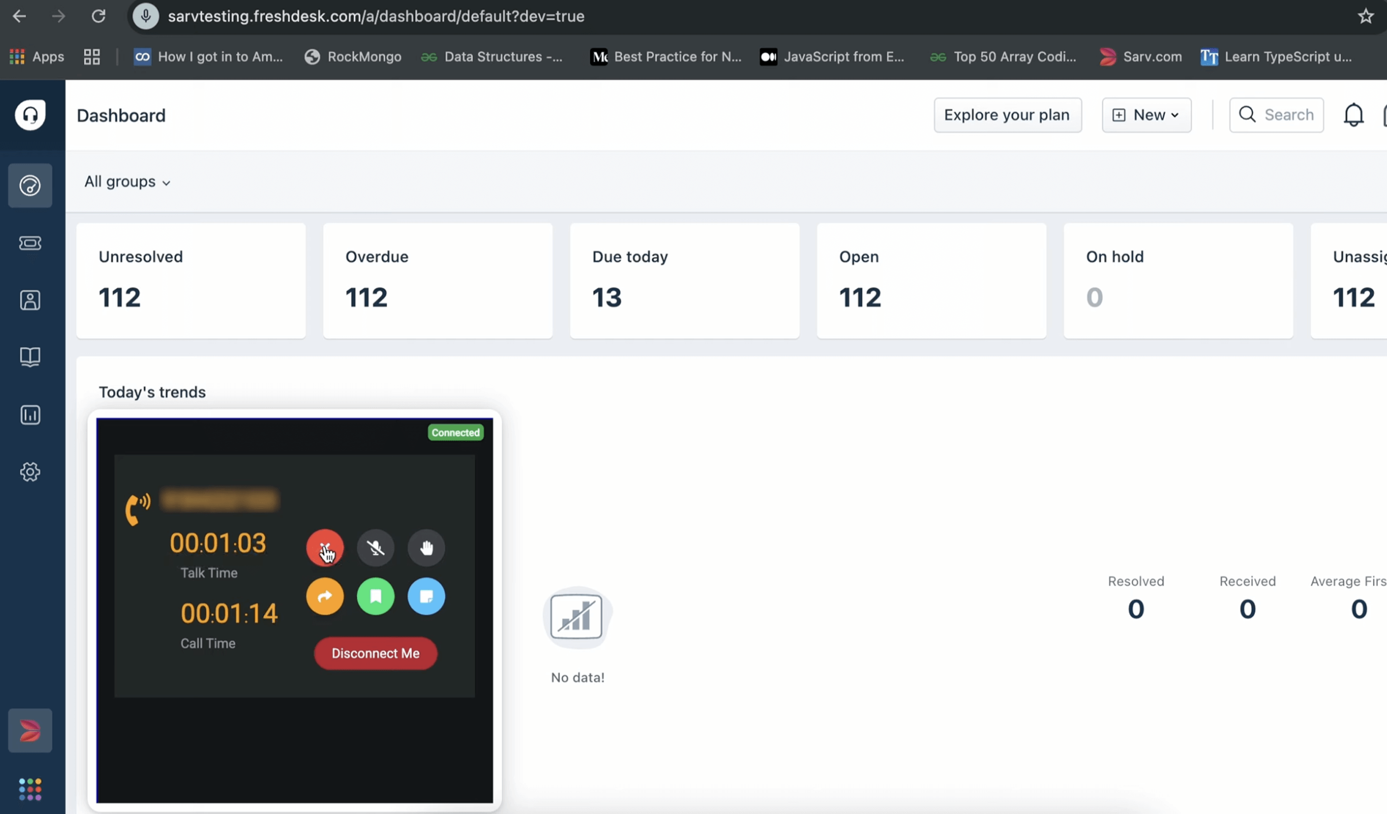Expand the All groups dropdown
The height and width of the screenshot is (814, 1387).
pos(127,182)
